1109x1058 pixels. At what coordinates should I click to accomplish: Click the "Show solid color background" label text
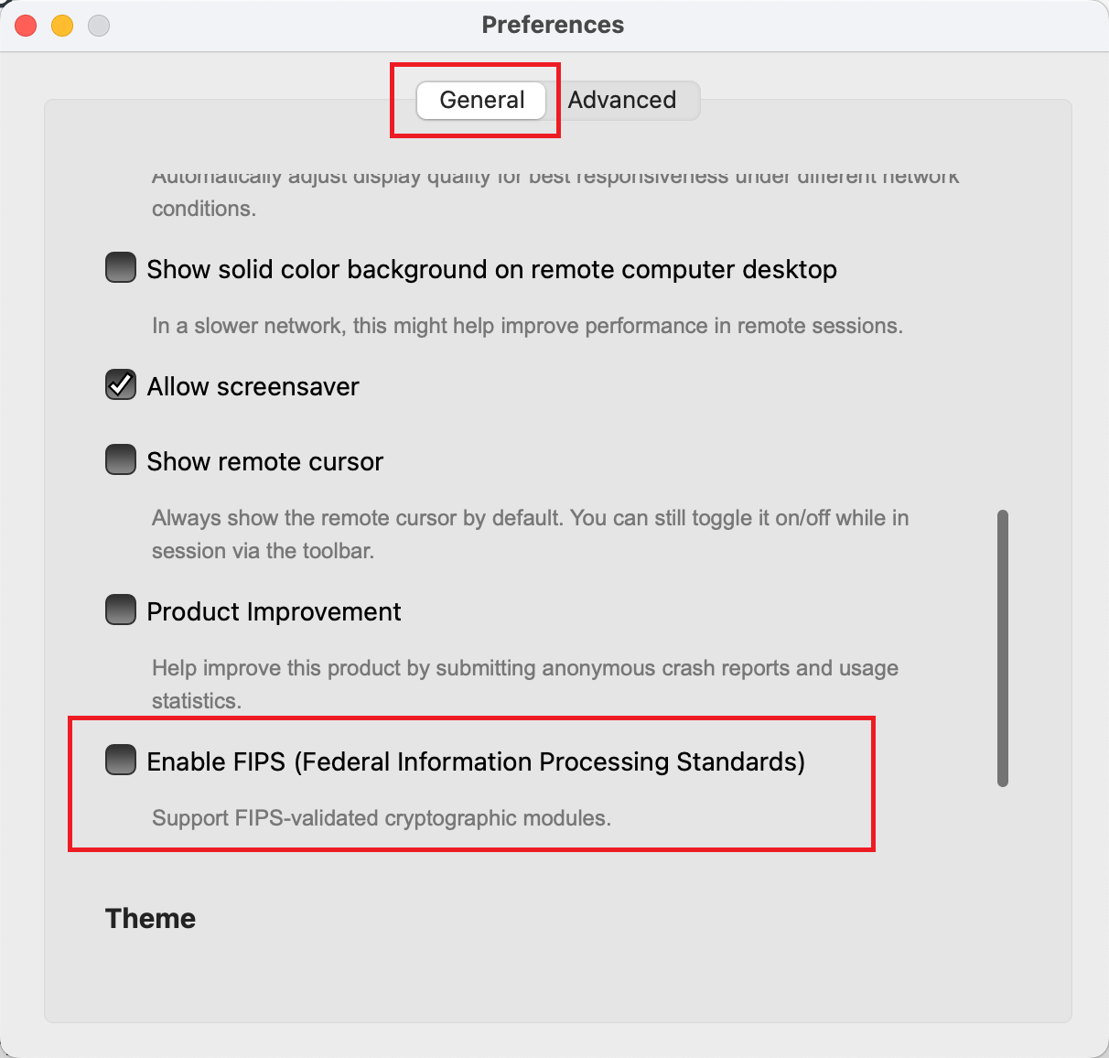(491, 270)
